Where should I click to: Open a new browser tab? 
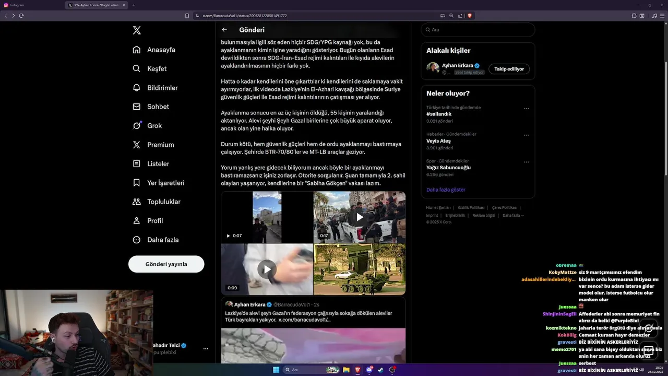pos(134,5)
